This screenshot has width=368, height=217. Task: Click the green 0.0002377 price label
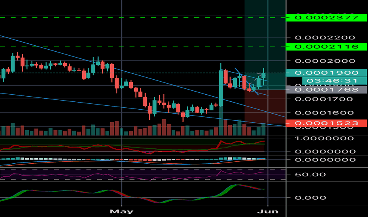326,18
